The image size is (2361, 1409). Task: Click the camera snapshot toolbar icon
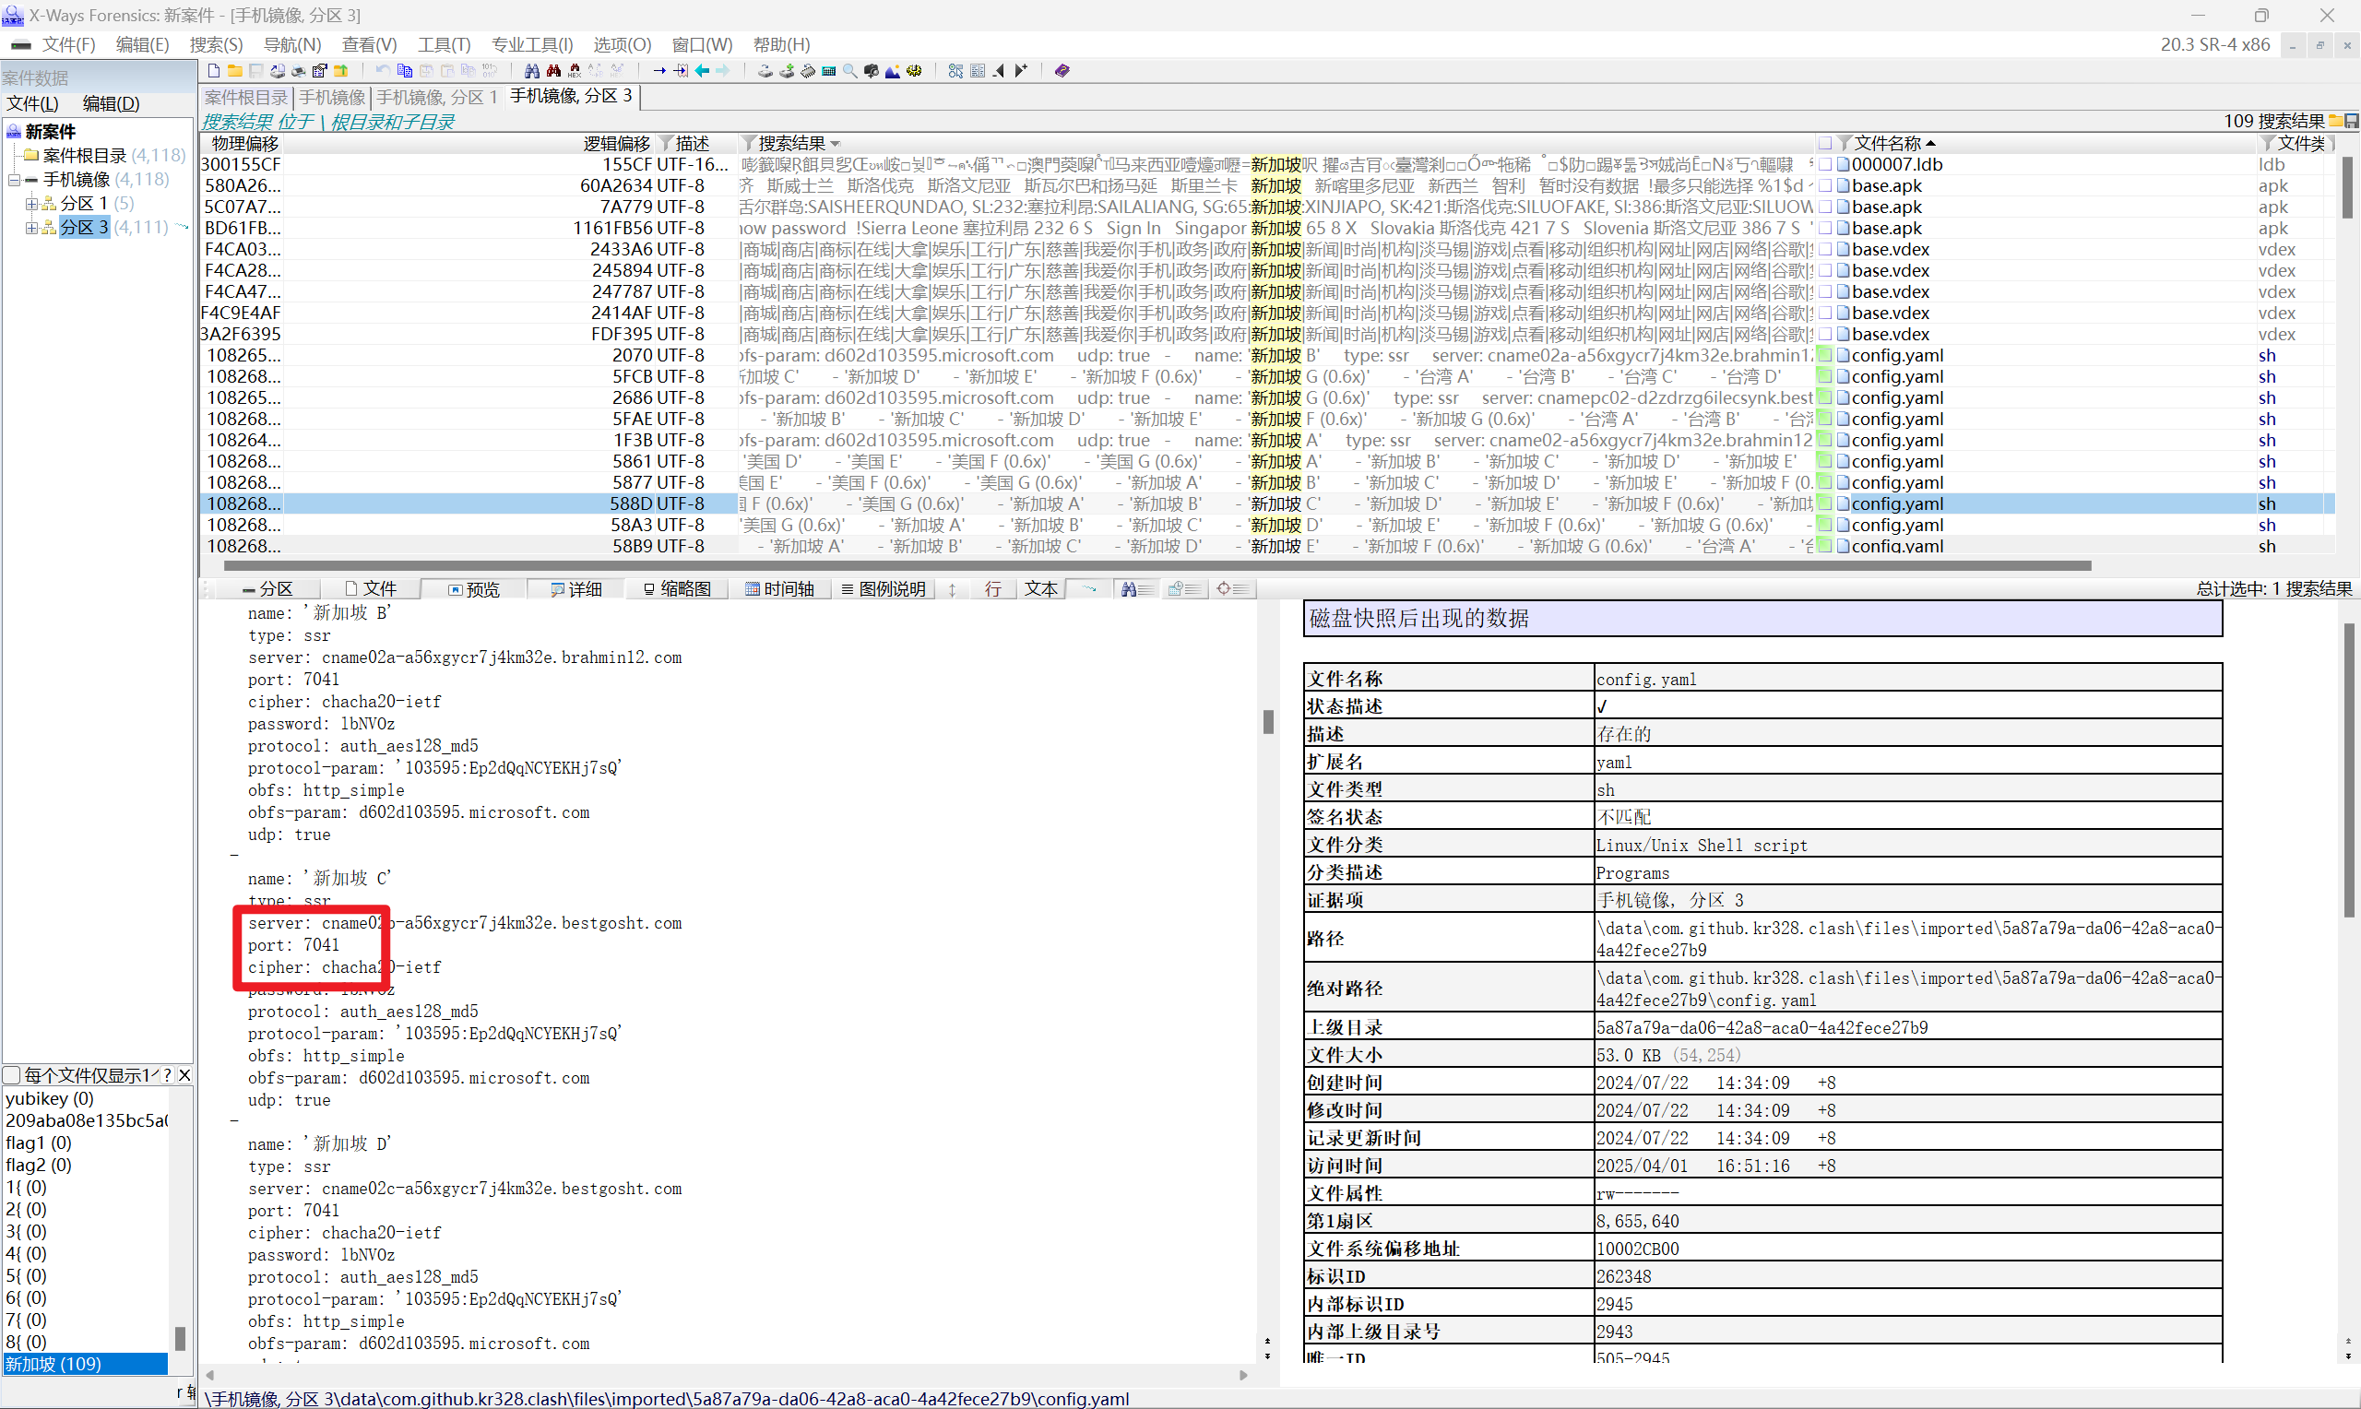pyautogui.click(x=872, y=71)
